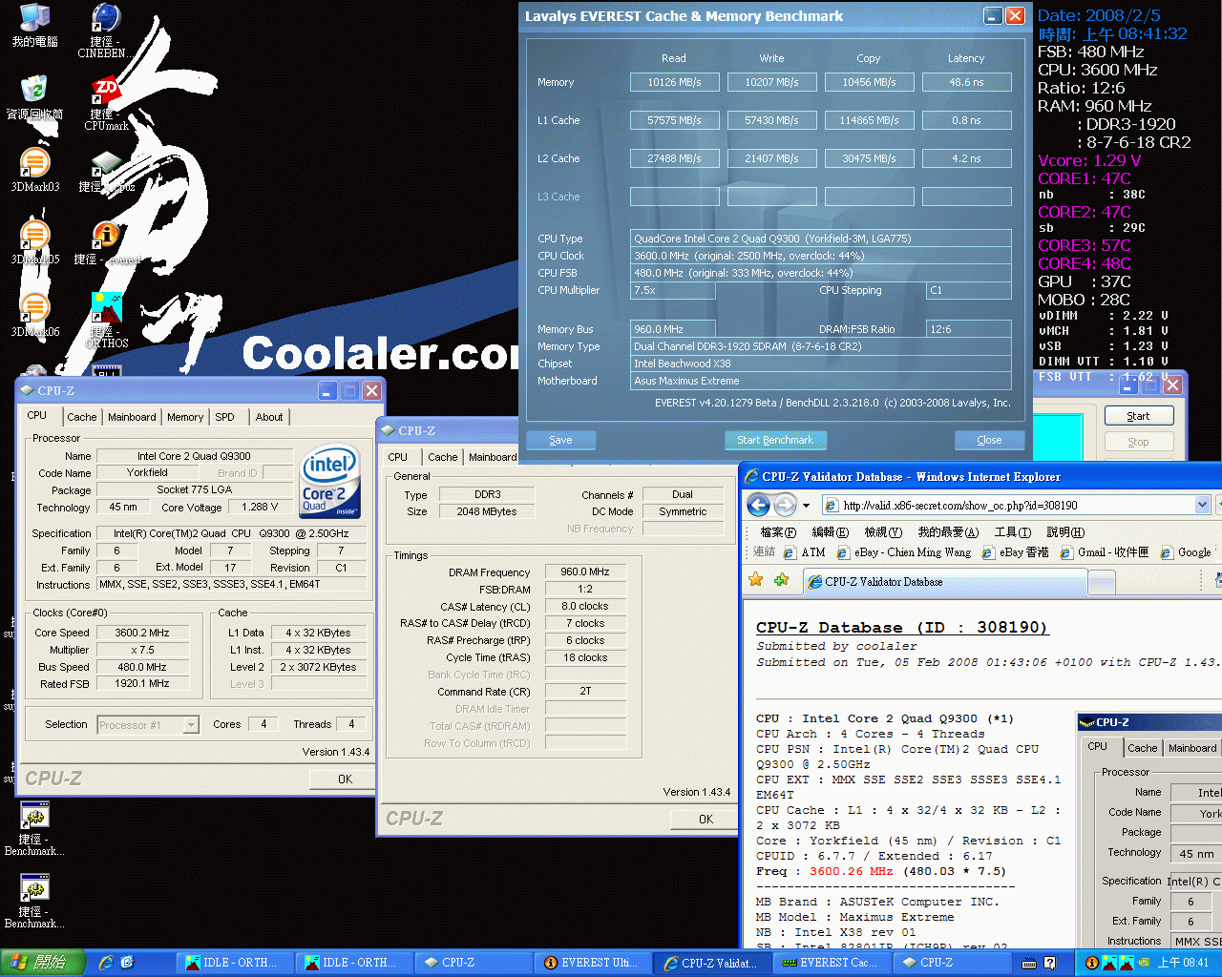This screenshot has width=1222, height=977.
Task: Click Start Benchmark in the EVEREST window
Action: click(x=775, y=440)
